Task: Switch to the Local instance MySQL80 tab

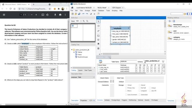Action: pos(84,7)
